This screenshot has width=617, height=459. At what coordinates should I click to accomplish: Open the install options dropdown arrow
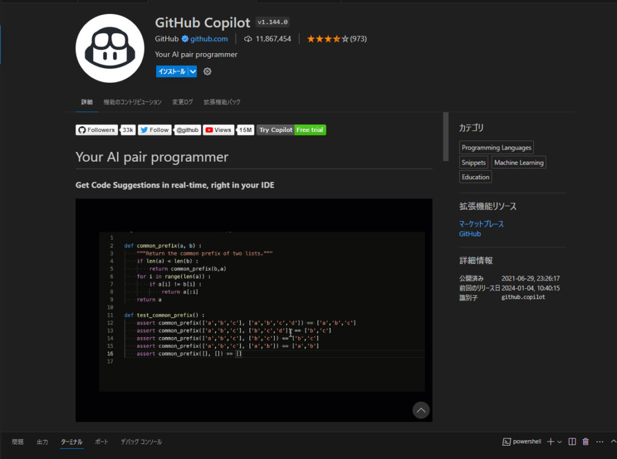coord(193,71)
